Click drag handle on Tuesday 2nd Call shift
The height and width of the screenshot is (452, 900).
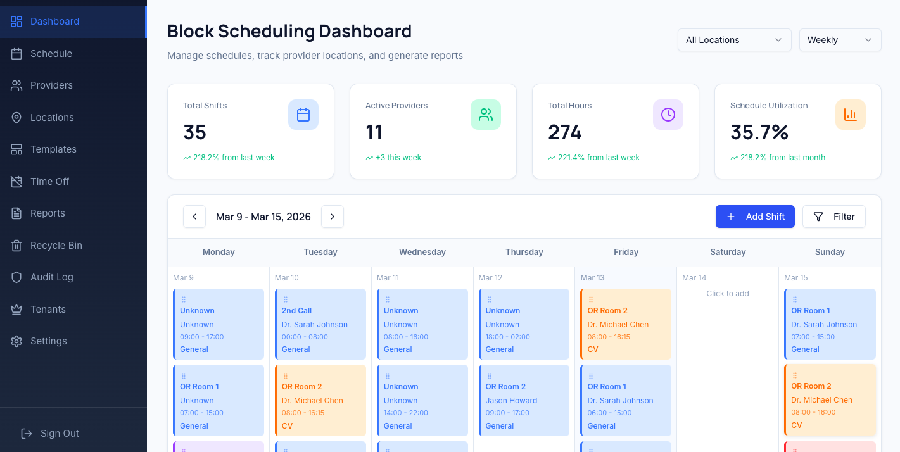[286, 299]
